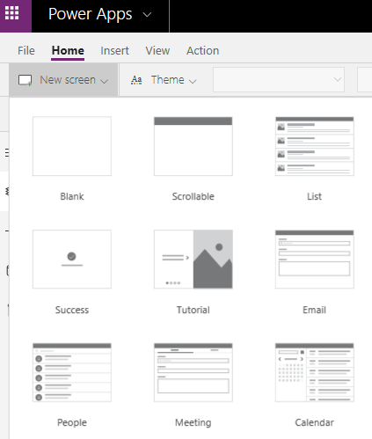
Task: Open the empty combo box beside Theme
Action: 279,79
